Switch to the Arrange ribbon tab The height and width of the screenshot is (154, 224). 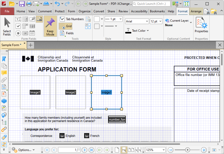tap(196, 11)
